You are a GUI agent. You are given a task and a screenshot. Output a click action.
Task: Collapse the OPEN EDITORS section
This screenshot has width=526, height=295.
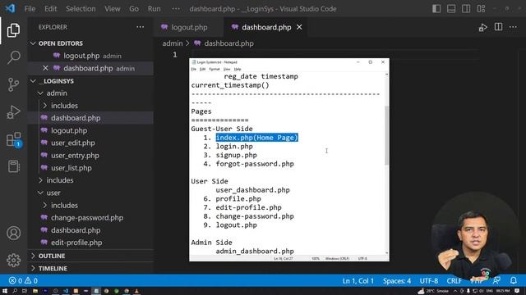pyautogui.click(x=60, y=43)
